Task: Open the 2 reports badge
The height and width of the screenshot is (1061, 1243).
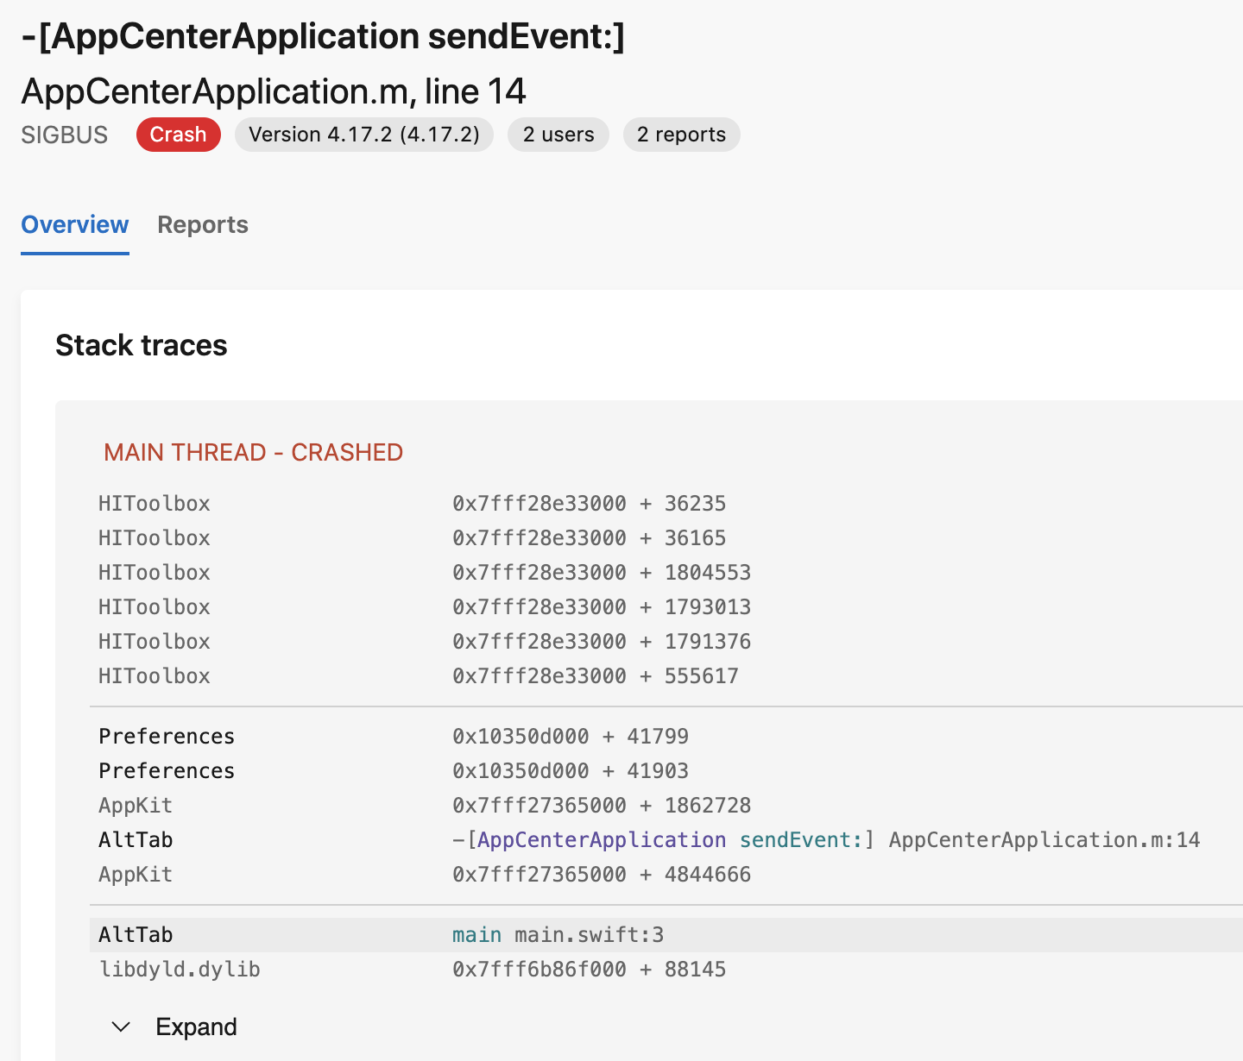Action: point(681,135)
